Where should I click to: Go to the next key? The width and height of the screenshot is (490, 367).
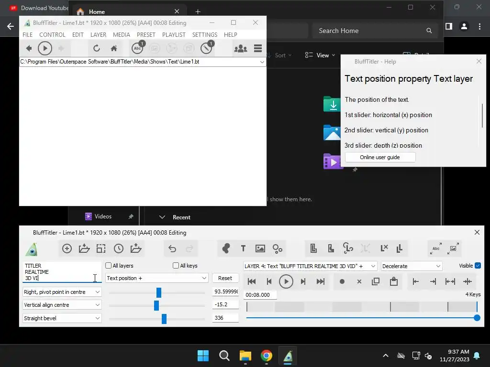pyautogui.click(x=303, y=281)
